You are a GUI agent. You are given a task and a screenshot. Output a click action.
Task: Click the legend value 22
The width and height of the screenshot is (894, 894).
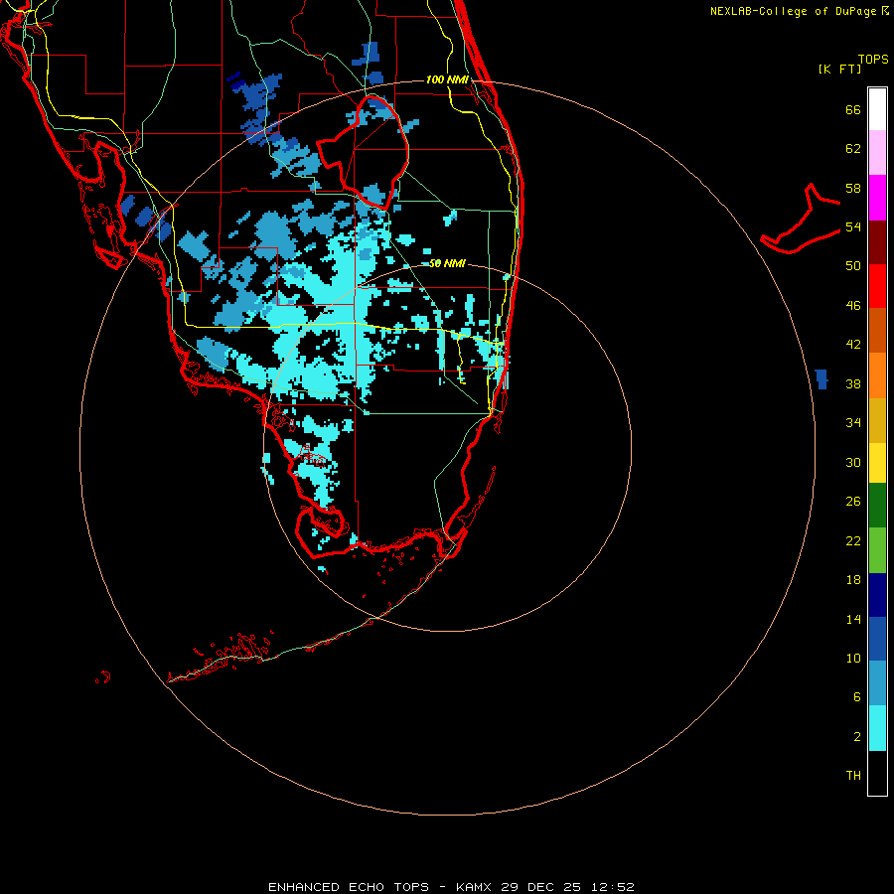[x=853, y=540]
